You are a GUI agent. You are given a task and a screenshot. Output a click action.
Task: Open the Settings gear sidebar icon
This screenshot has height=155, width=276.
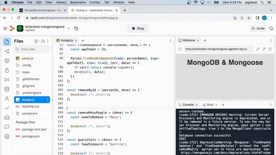pyautogui.click(x=7, y=136)
